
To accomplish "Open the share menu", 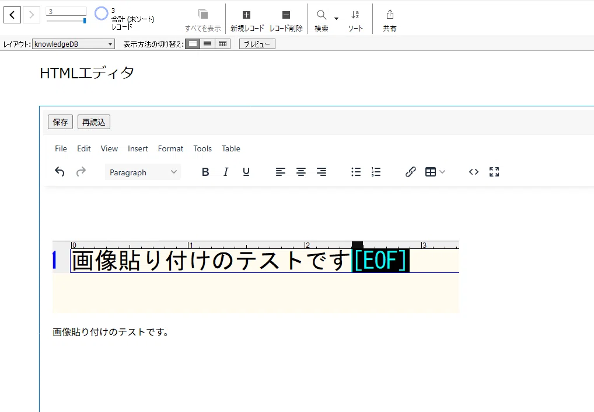I will tap(389, 20).
